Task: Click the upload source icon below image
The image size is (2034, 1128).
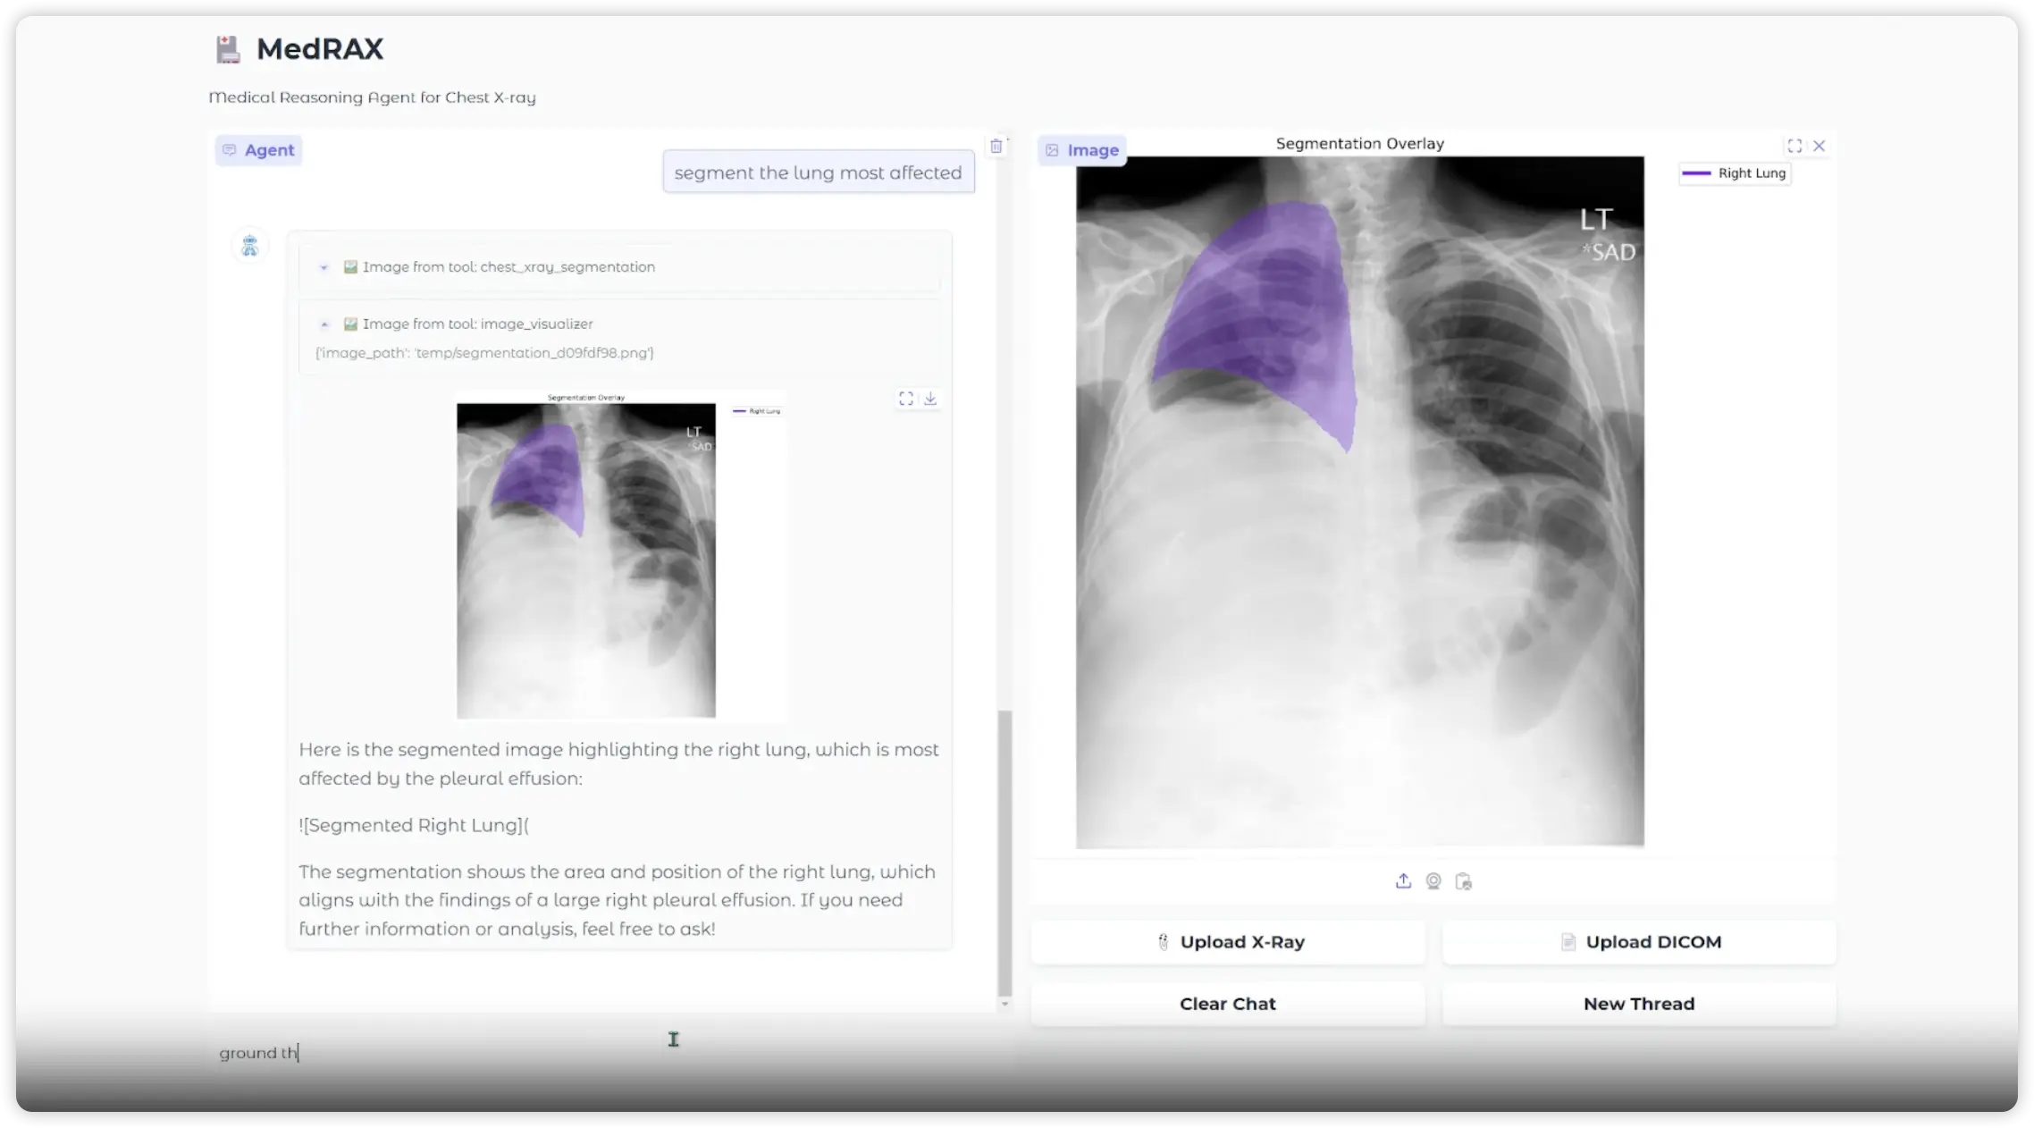Action: [1403, 881]
